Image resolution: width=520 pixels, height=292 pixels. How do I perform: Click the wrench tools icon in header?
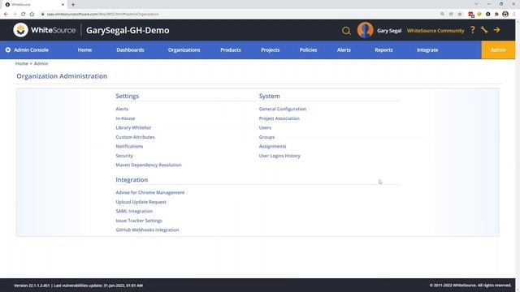484,30
